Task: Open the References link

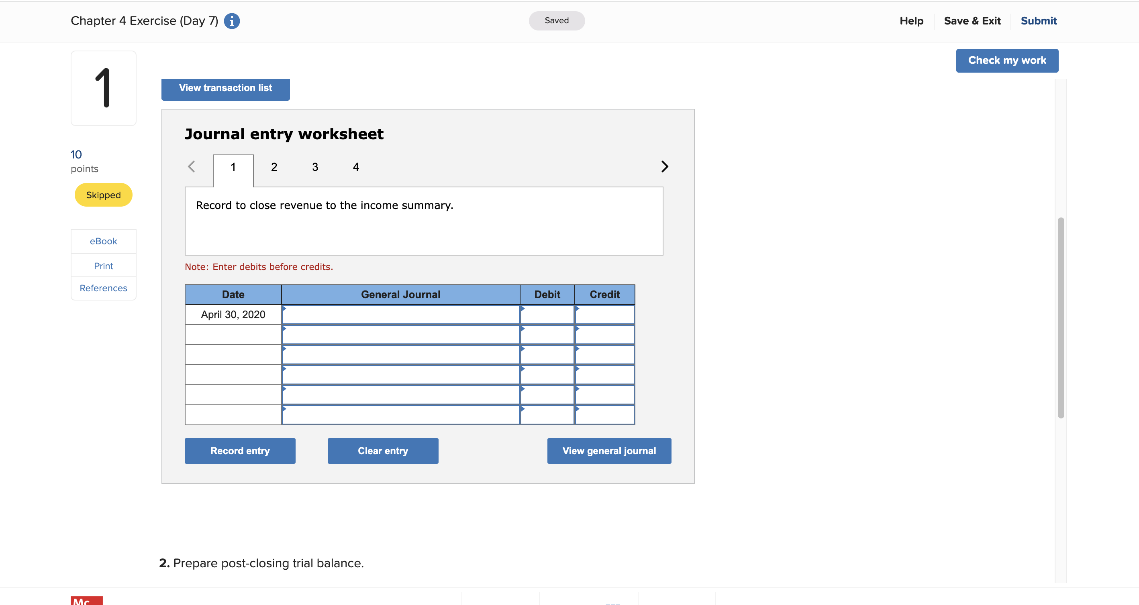Action: pos(104,288)
